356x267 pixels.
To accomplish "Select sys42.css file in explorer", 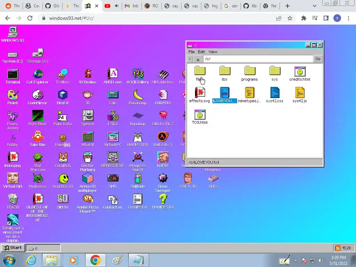I will click(x=275, y=95).
